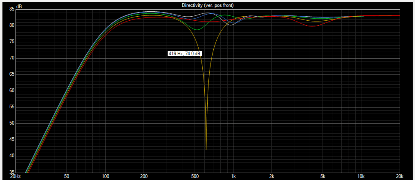Click the 'Directivity (ver, pos front)' chart title
The image size is (415, 180).
[x=208, y=5]
